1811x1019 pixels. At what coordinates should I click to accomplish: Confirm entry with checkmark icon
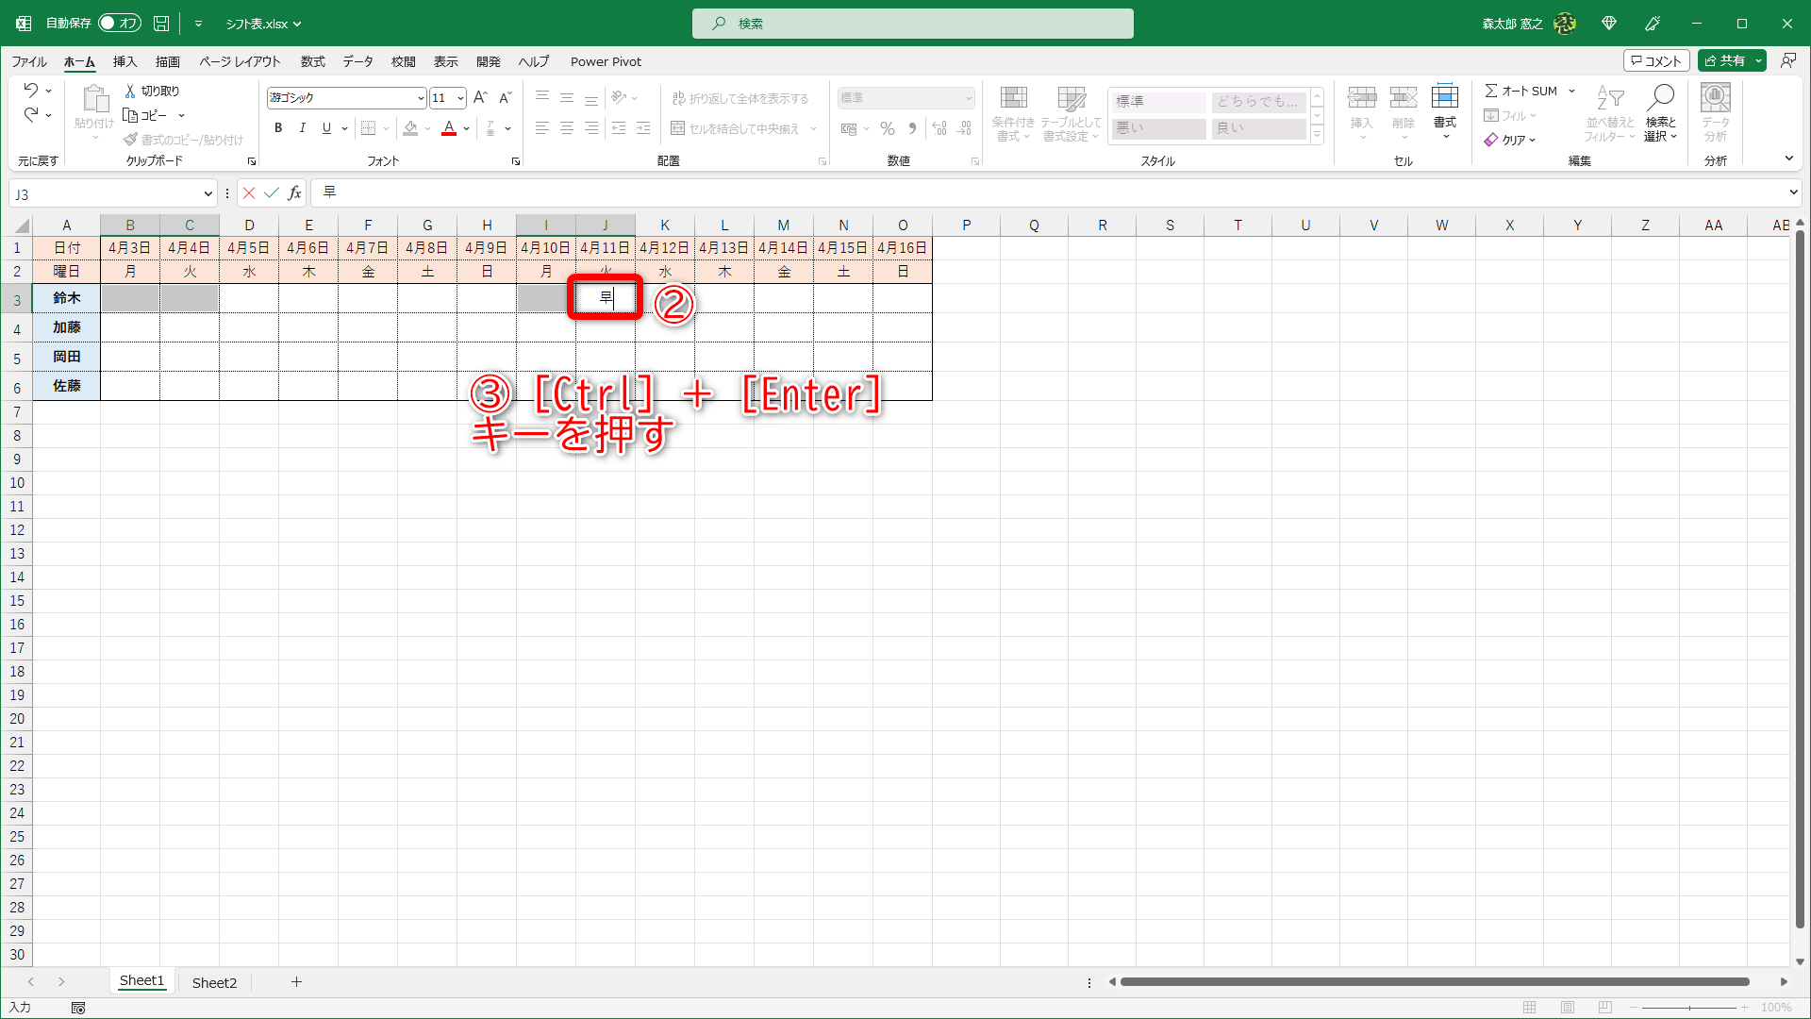coord(272,193)
